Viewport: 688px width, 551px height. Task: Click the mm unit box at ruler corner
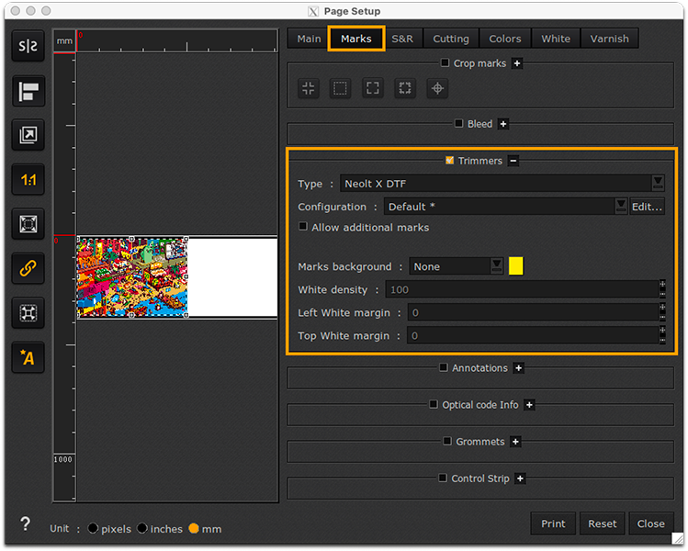click(x=64, y=40)
